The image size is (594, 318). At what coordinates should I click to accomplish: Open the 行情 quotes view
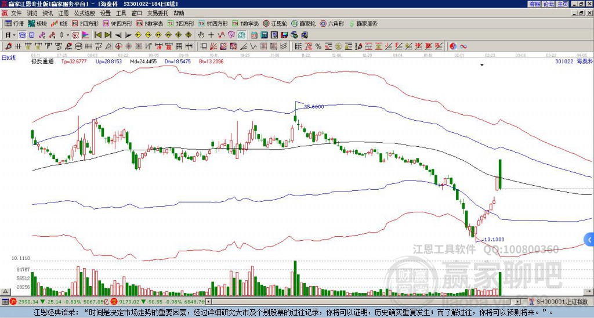point(15,23)
